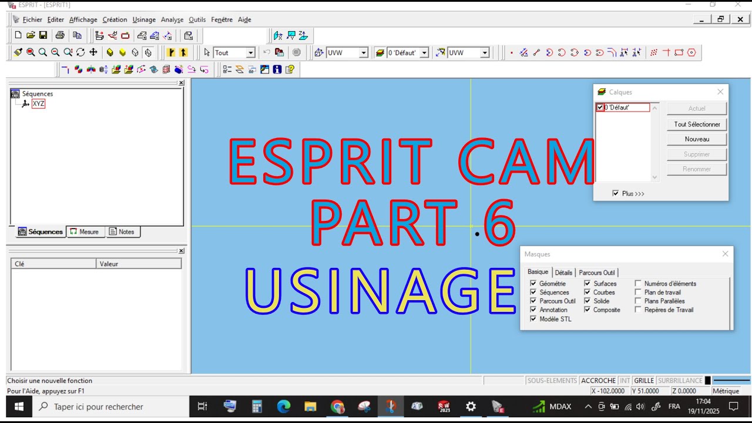The height and width of the screenshot is (423, 752).
Task: Switch to the Notes tab
Action: [x=122, y=231]
